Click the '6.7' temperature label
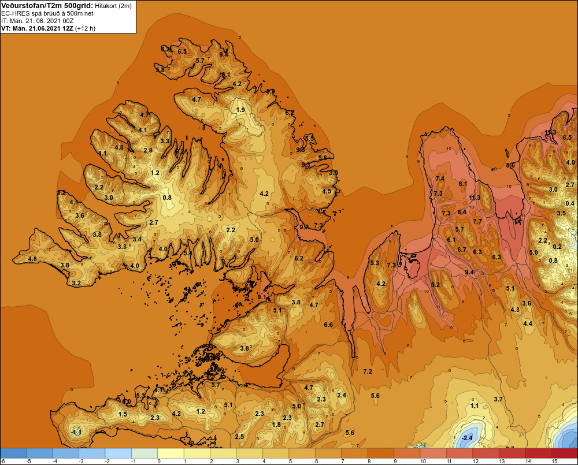578x465 pixels. coord(462,250)
